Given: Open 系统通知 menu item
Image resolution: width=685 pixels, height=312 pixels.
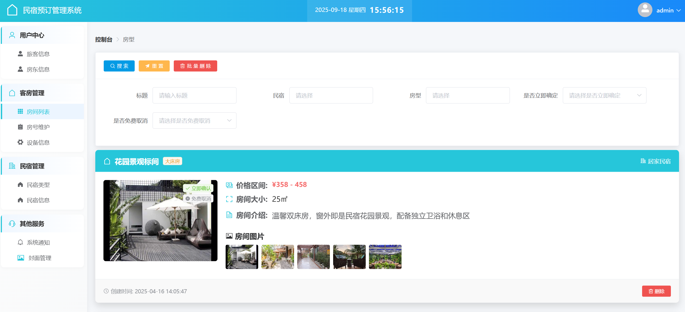Looking at the screenshot, I should 43,242.
